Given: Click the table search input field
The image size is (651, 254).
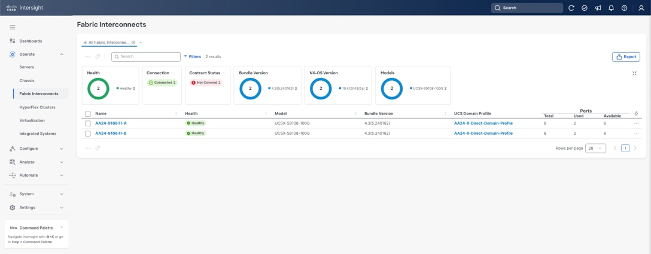Looking at the screenshot, I should click(x=146, y=56).
